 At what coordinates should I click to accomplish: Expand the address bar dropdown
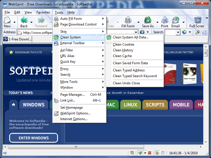[136, 32]
